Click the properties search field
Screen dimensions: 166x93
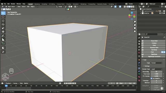click(151, 34)
